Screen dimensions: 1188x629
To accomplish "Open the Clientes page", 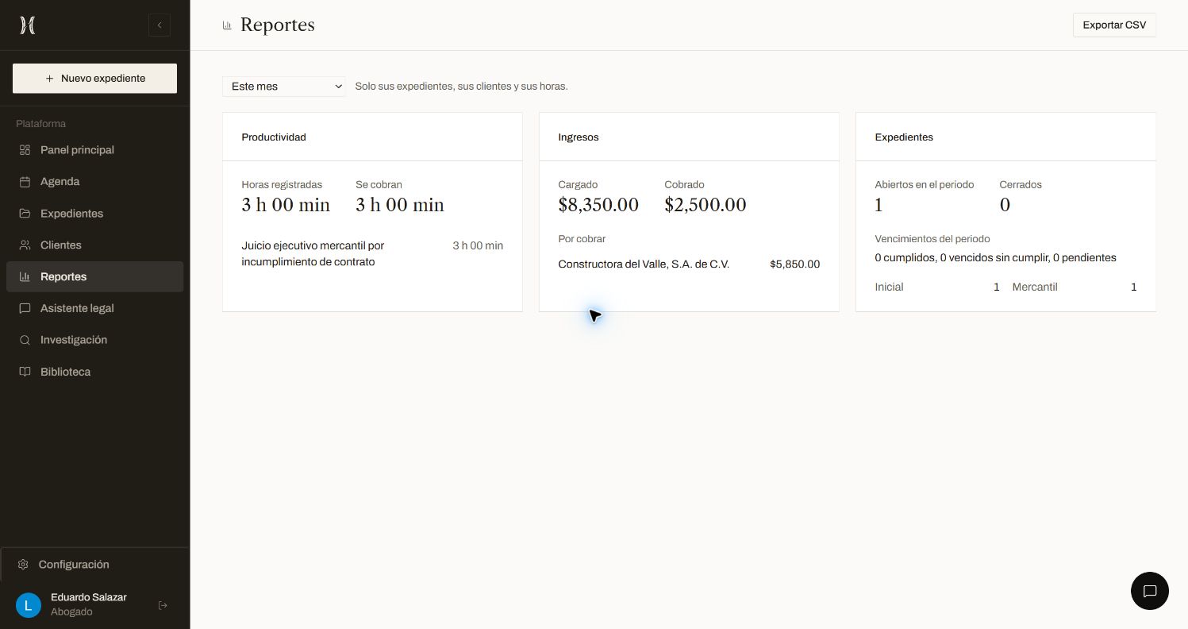I will click(94, 245).
